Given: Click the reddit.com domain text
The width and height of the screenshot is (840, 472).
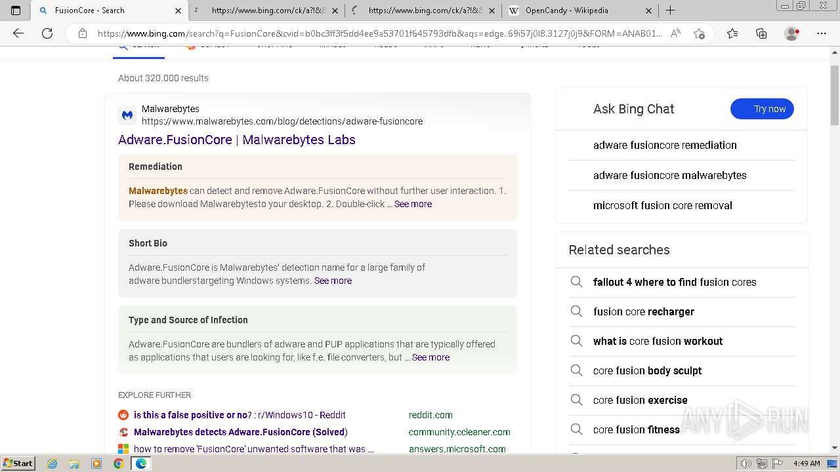Looking at the screenshot, I should click(x=430, y=415).
